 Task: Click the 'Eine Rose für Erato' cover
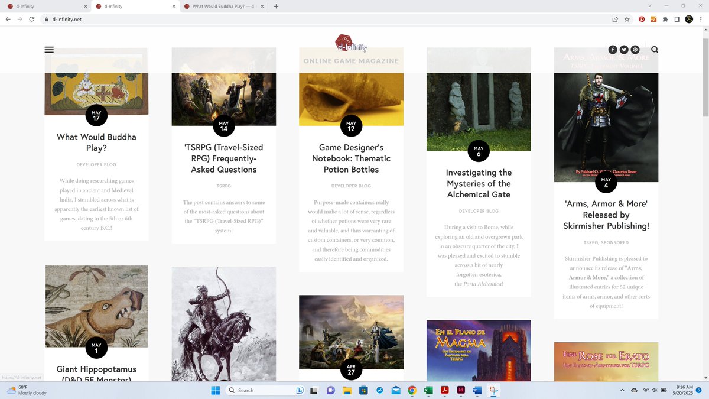pyautogui.click(x=606, y=362)
